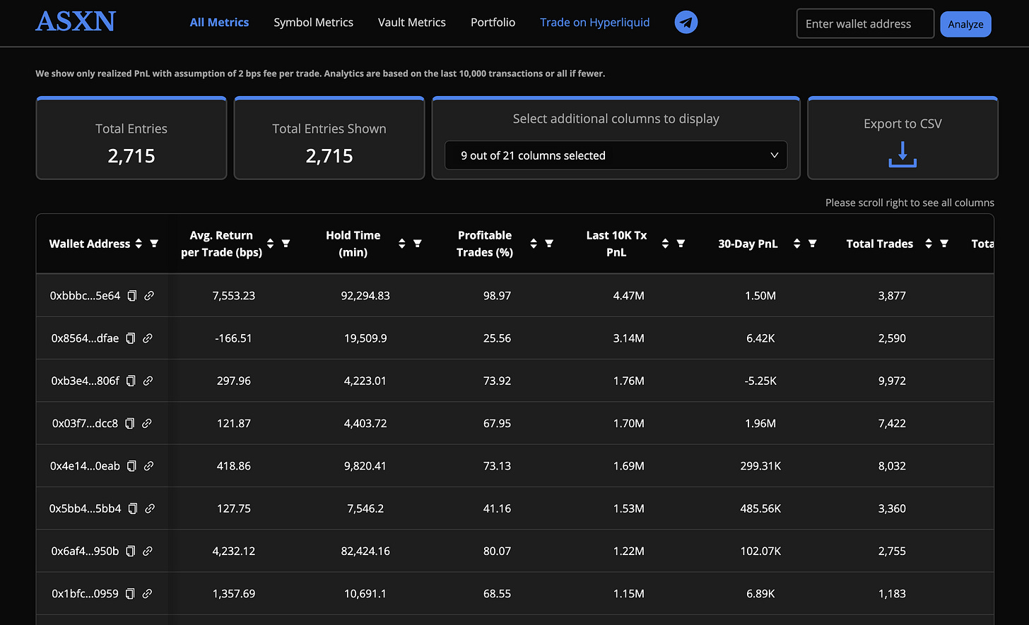Open Symbol Metrics tab
Screen dimensions: 1029x625
click(x=313, y=23)
